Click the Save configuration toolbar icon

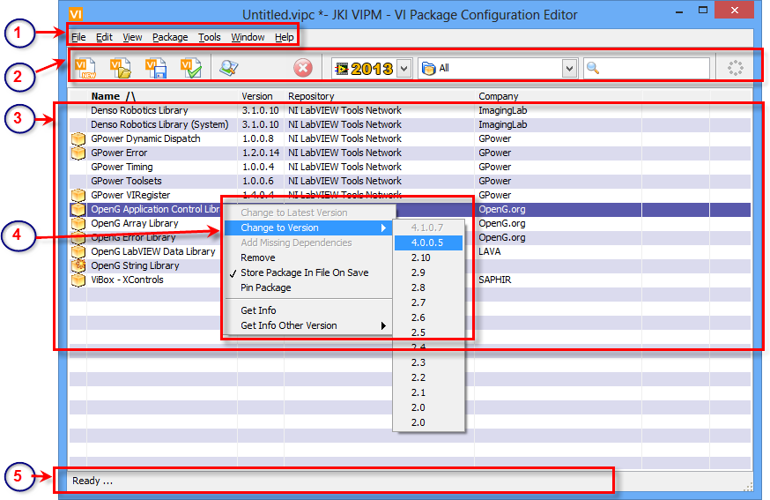[156, 68]
